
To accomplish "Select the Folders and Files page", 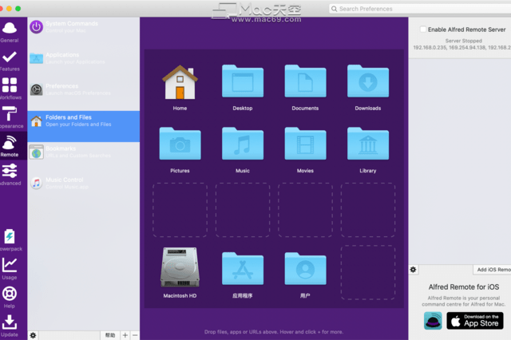I will tap(84, 126).
